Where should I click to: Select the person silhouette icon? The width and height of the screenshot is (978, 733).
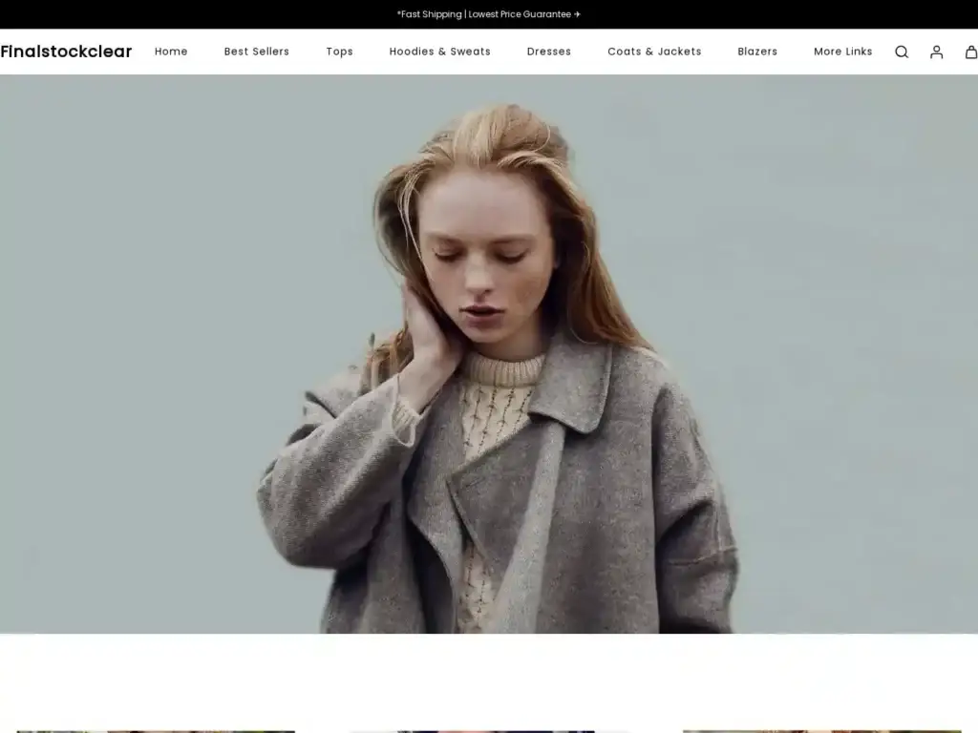coord(937,52)
